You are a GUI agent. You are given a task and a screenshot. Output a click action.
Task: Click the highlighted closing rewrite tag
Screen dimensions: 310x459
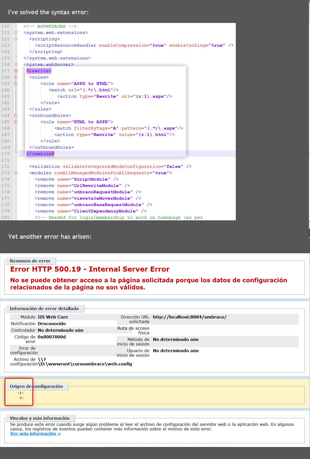[x=40, y=154]
